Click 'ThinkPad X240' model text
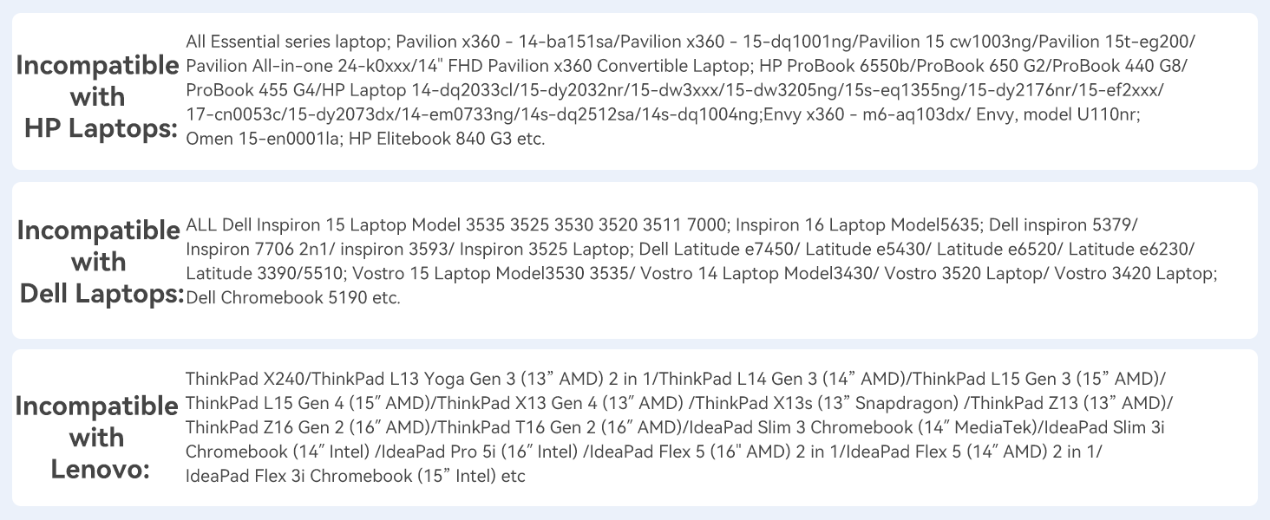This screenshot has height=520, width=1270. [246, 379]
